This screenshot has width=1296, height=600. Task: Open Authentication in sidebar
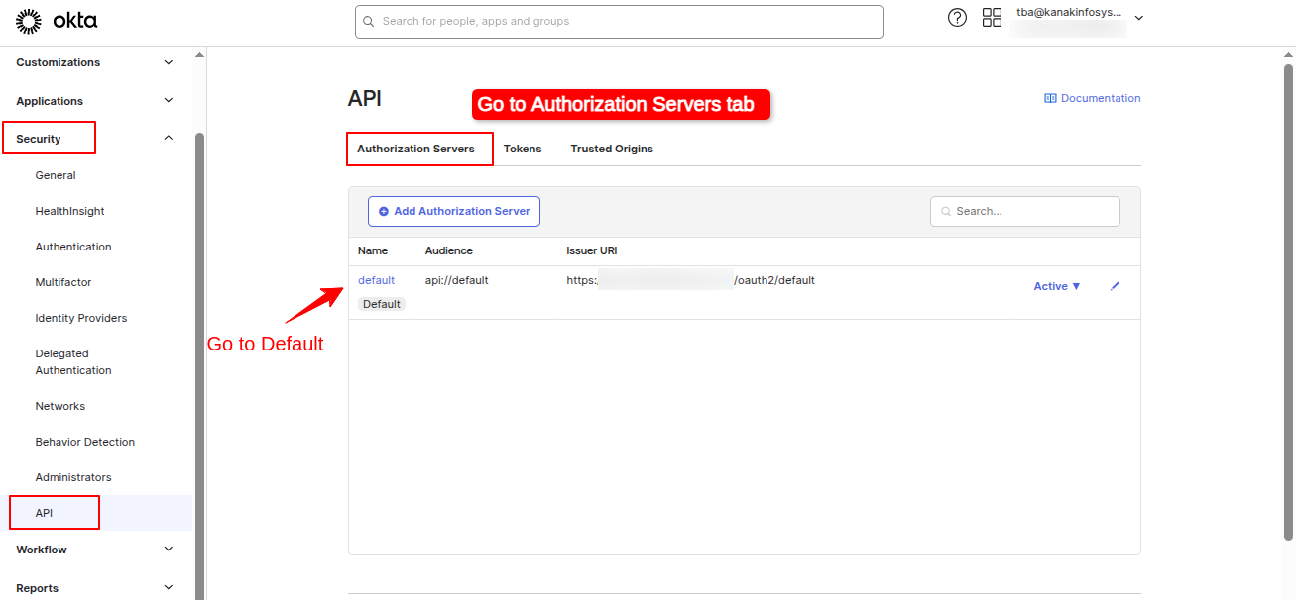click(x=73, y=247)
